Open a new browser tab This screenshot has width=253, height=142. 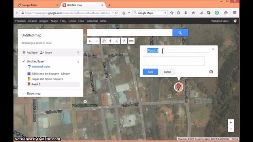coord(110,5)
